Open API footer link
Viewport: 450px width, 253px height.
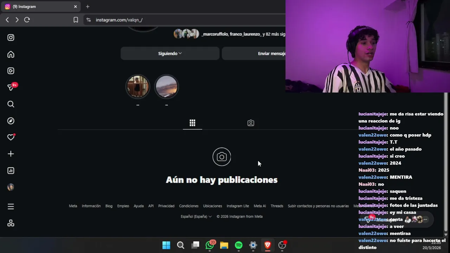[151, 206]
